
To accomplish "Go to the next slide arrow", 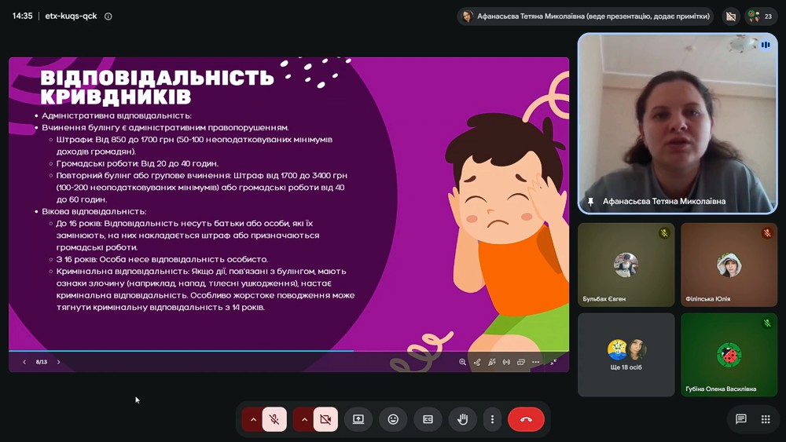I will point(59,362).
